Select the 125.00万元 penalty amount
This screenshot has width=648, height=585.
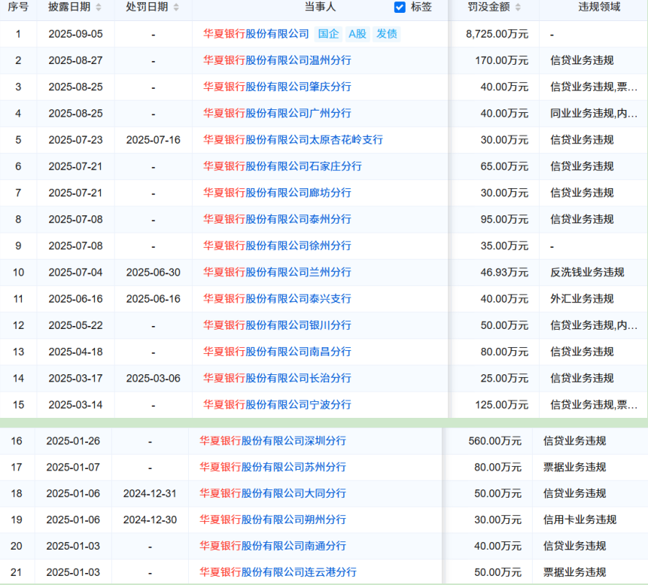502,404
